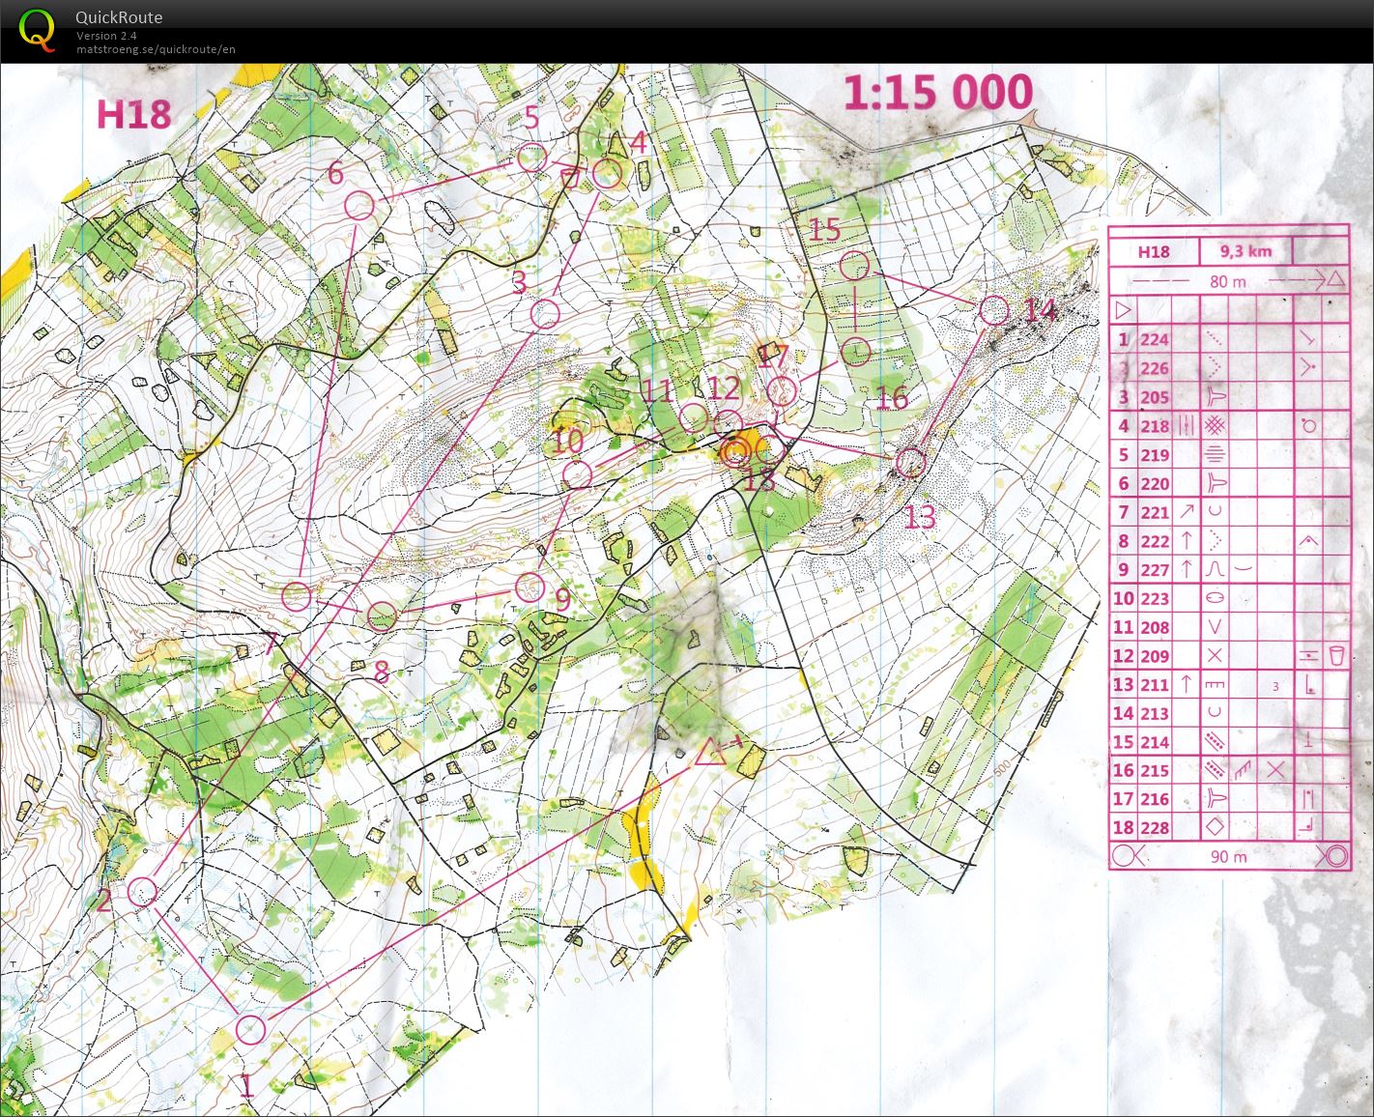The height and width of the screenshot is (1117, 1374).
Task: Click control code '219' in the table
Action: tap(1155, 455)
